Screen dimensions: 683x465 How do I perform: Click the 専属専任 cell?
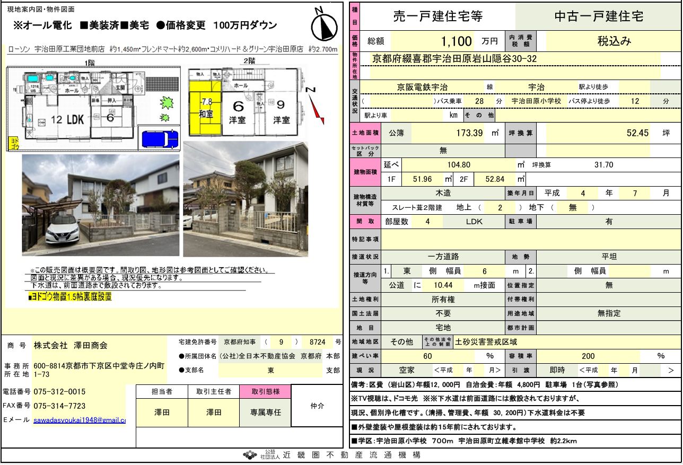click(266, 412)
